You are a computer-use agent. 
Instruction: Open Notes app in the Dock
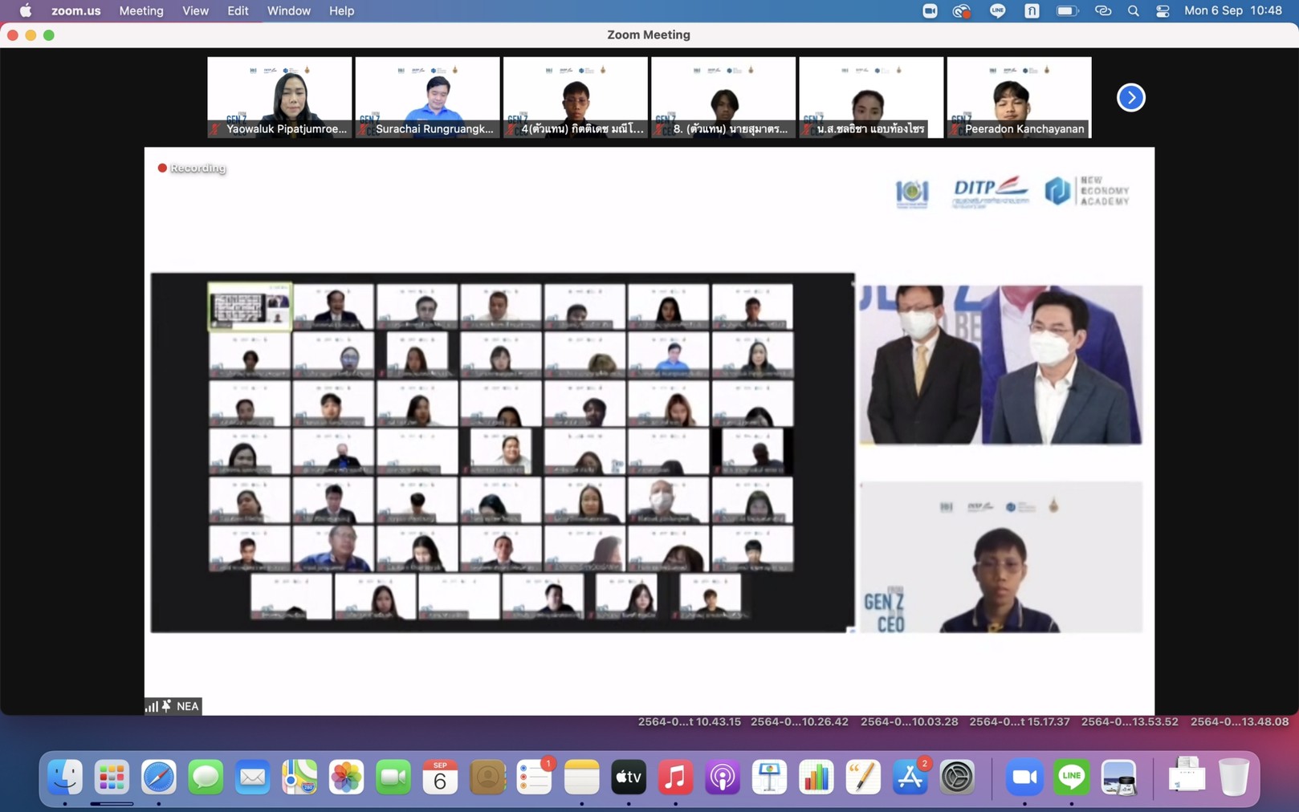581,777
